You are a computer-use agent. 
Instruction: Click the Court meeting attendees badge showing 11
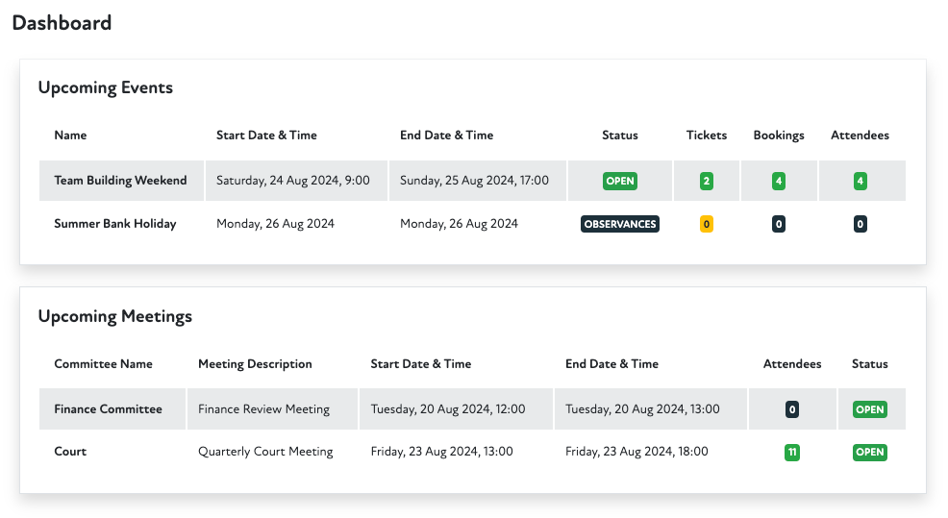coord(792,452)
